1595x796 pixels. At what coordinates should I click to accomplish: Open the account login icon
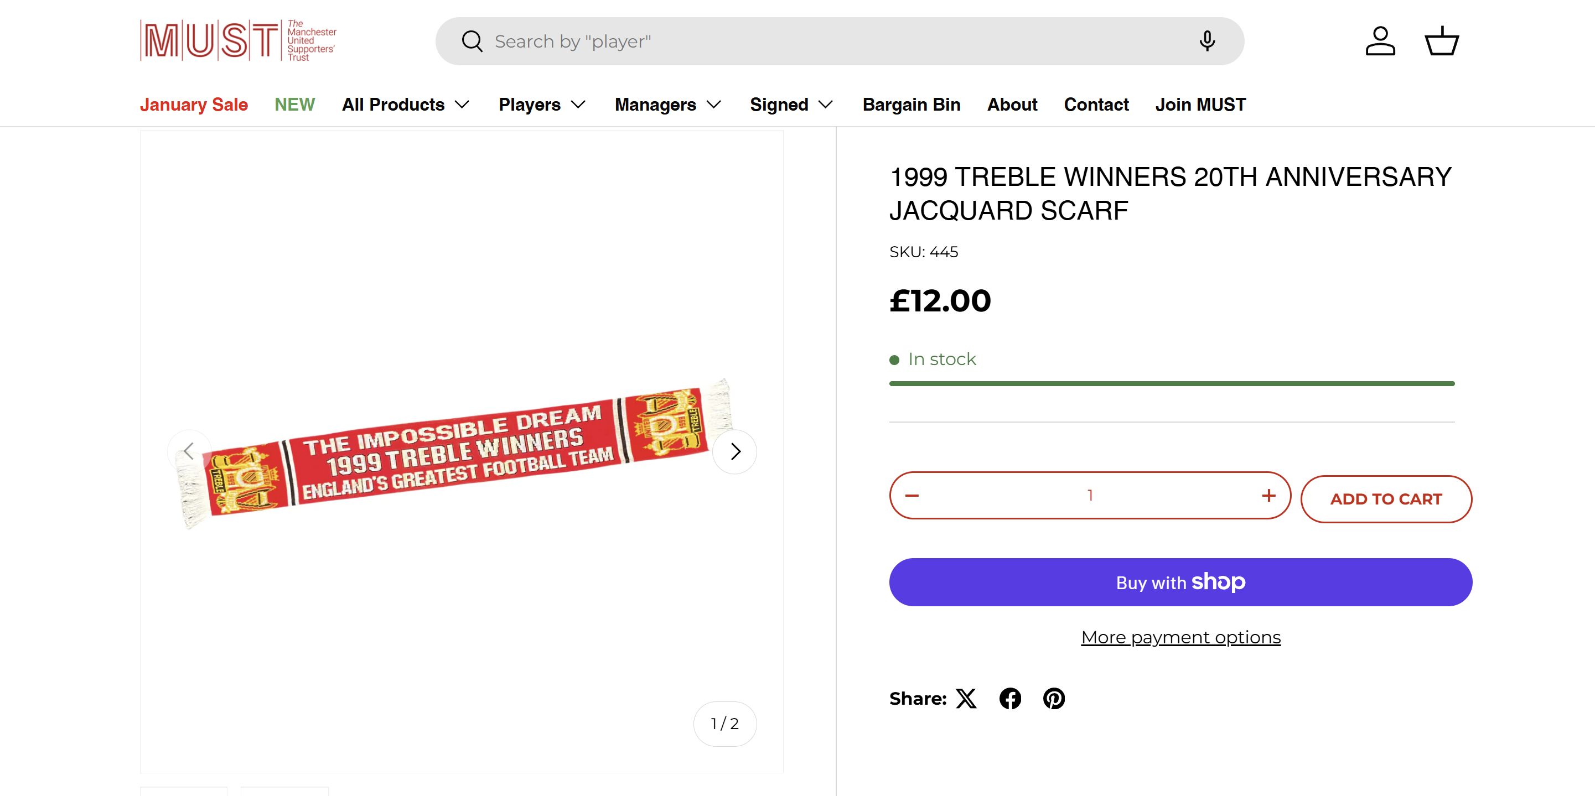(x=1380, y=41)
